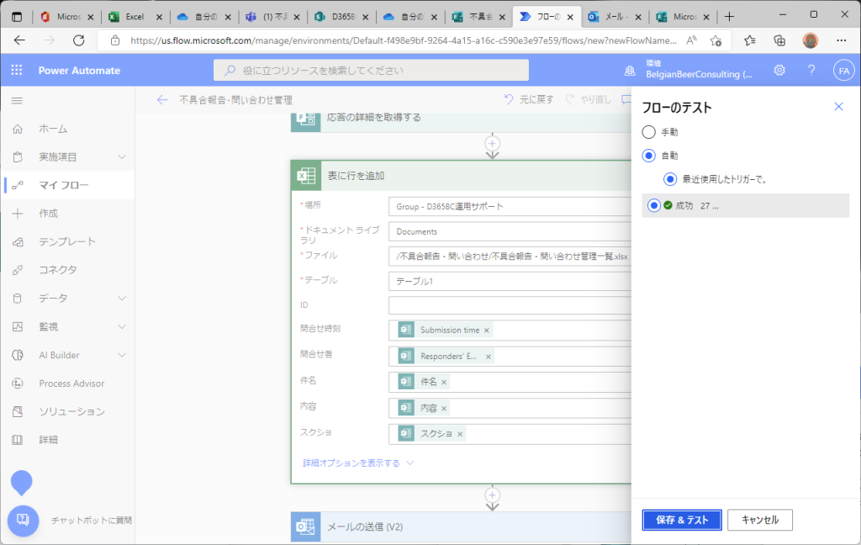Image resolution: width=861 pixels, height=545 pixels.
Task: Expand the 監視 sidebar chevron
Action: point(122,327)
